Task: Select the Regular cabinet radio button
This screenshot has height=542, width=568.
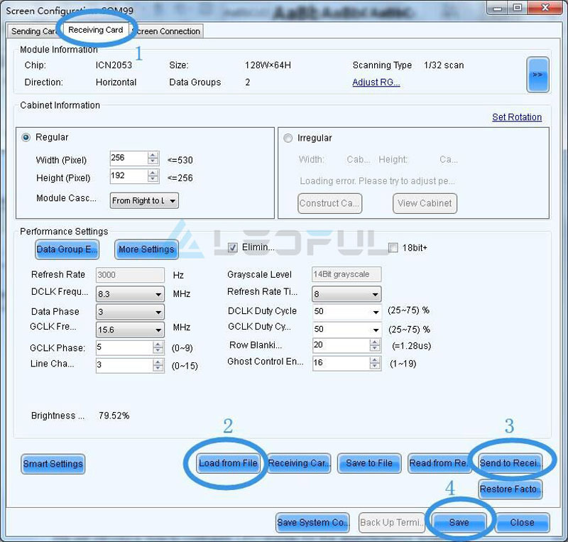Action: [x=26, y=137]
